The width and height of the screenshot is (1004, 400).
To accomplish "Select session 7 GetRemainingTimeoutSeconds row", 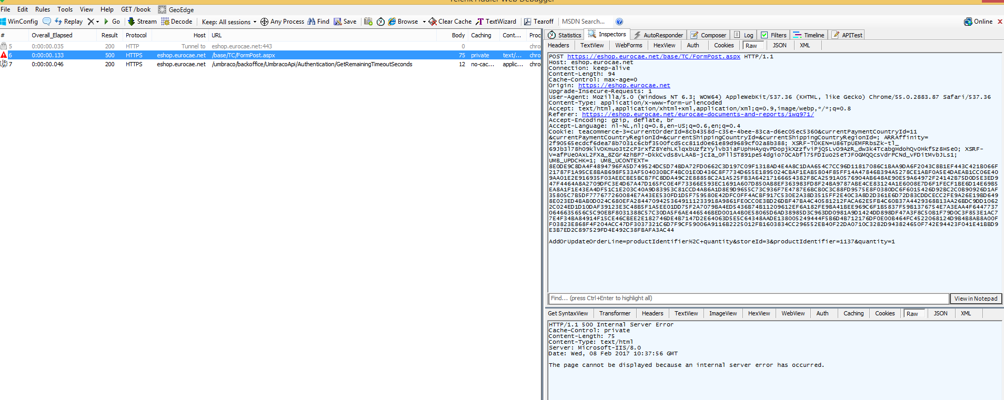I will 270,64.
